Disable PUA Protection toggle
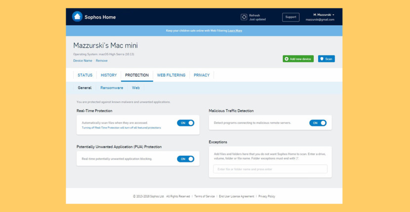 [186, 159]
